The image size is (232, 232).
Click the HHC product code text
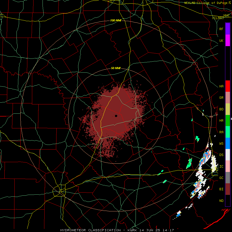tap(226, 15)
